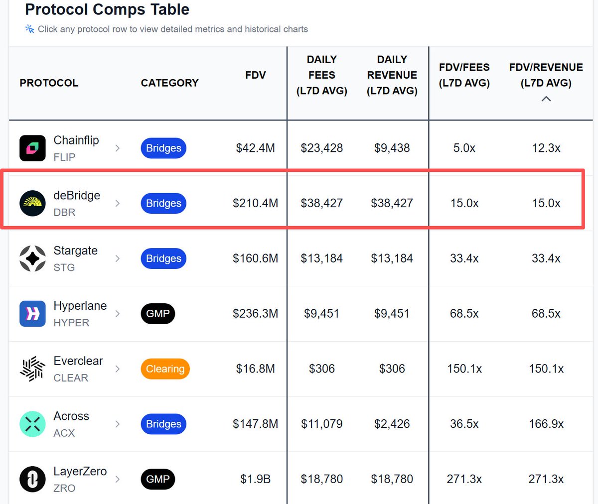598x504 pixels.
Task: Click Chainflip daily revenue $9,438
Action: (392, 148)
